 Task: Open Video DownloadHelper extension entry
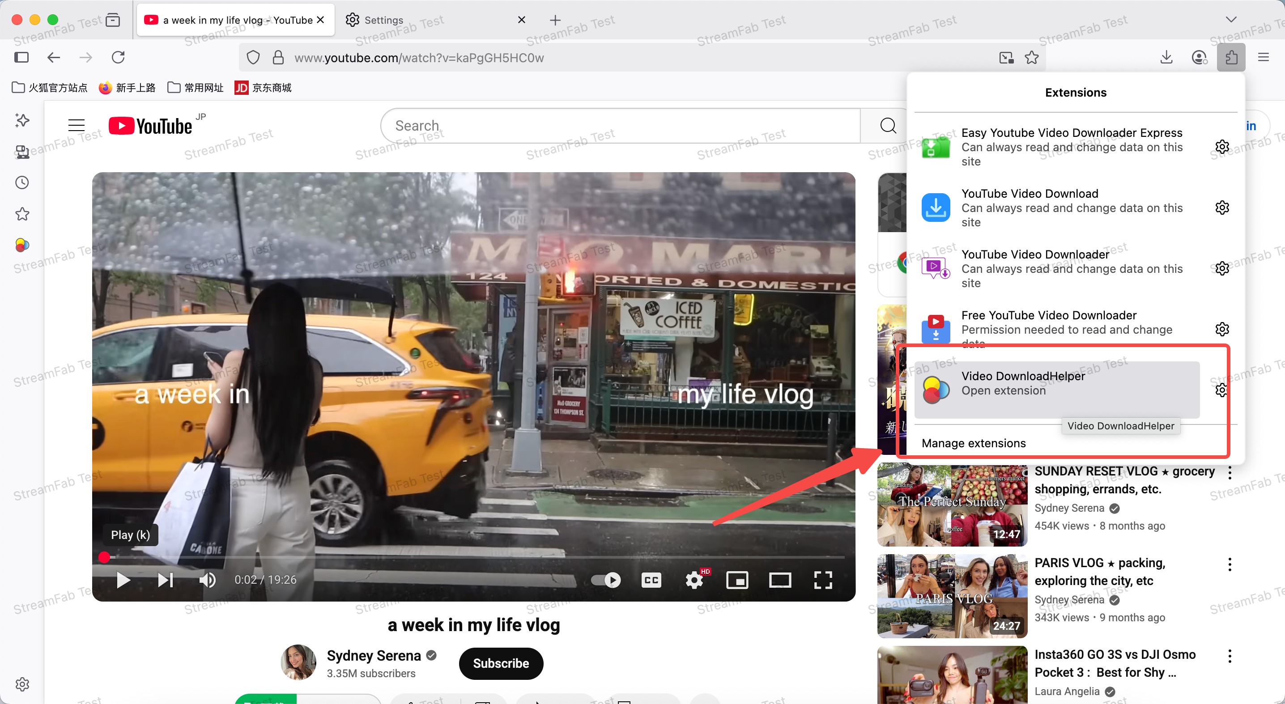(1056, 390)
